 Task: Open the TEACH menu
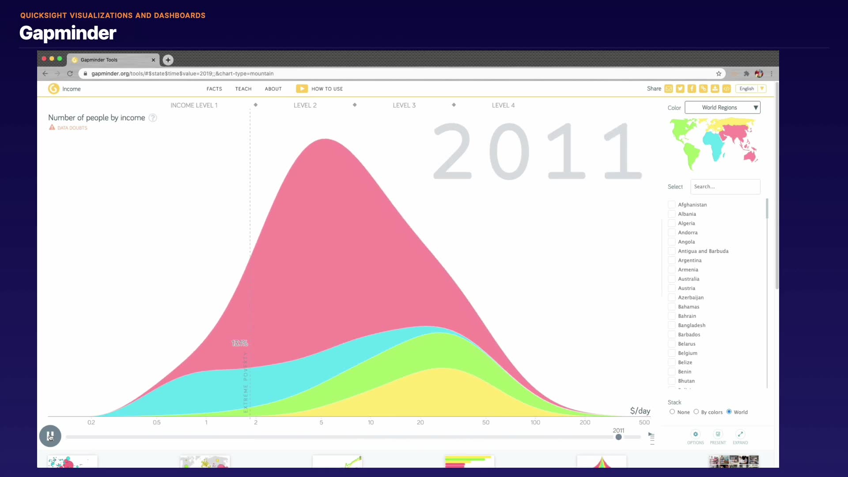click(243, 89)
